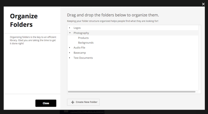Viewport: 208px width, 114px height.
Task: Expand the Audio File folder arrow
Action: (x=70, y=48)
